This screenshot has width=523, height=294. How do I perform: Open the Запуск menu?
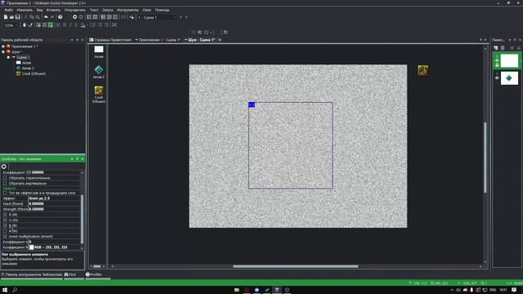(107, 10)
